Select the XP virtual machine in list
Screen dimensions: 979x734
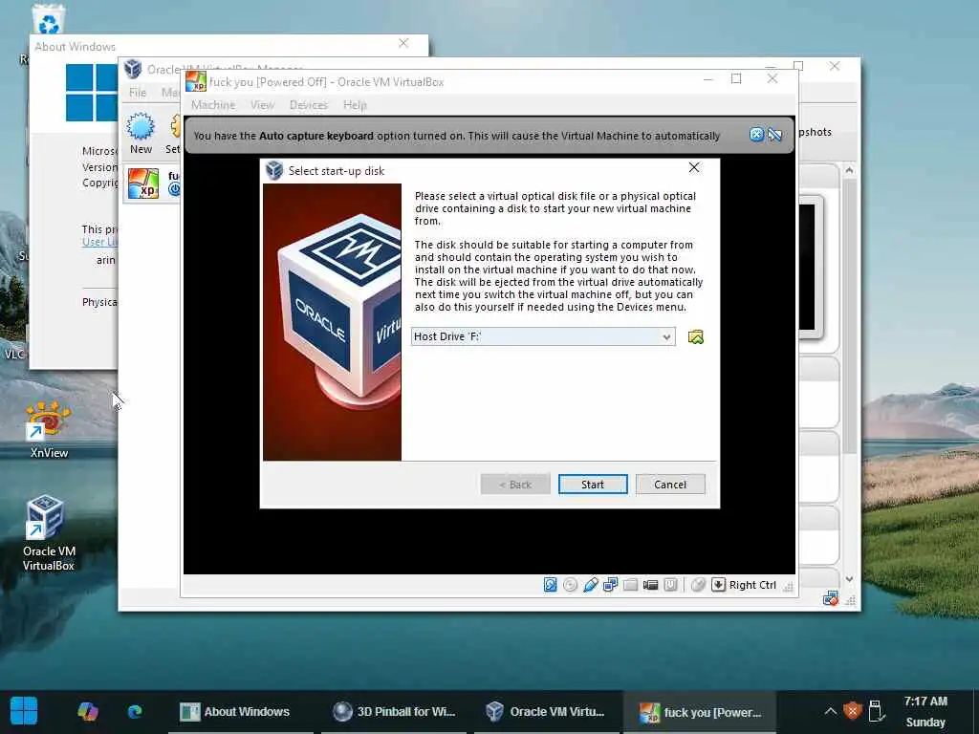pos(153,183)
